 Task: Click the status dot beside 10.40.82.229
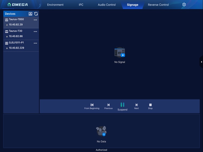coord(7,48)
